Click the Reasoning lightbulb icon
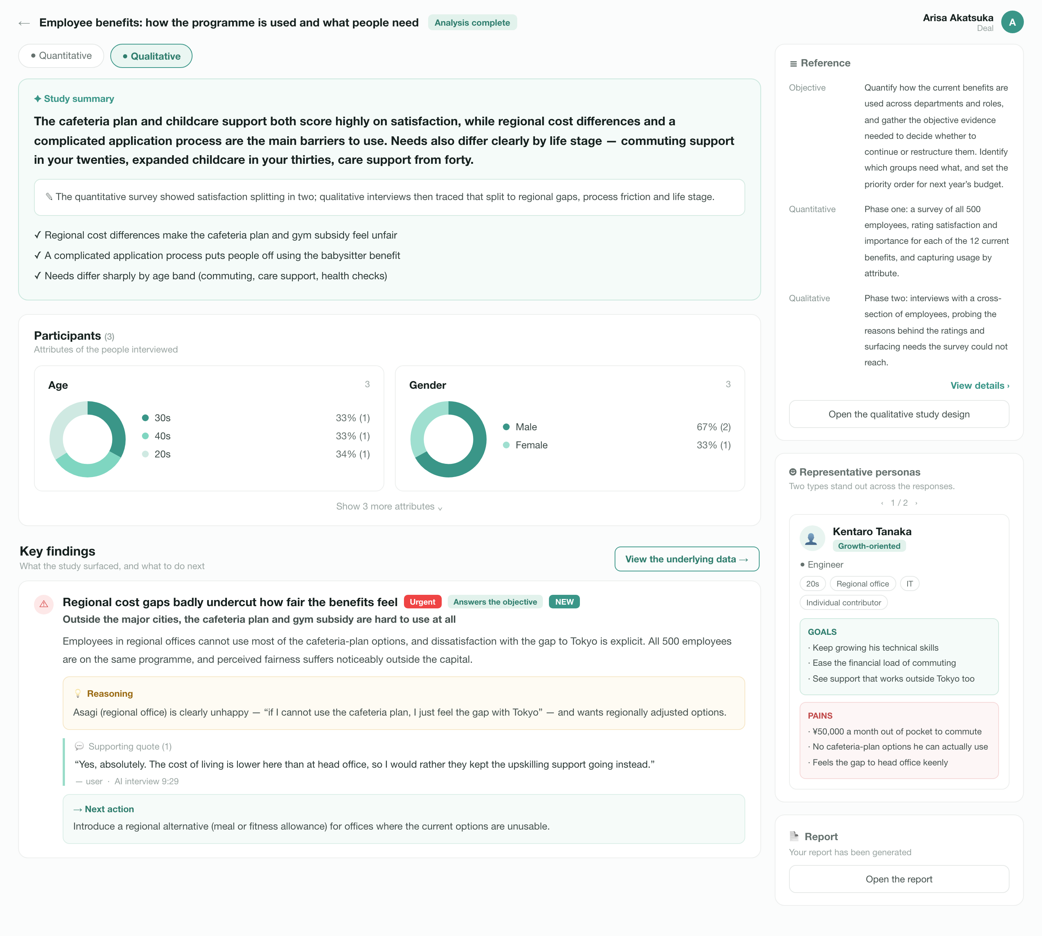 pos(78,694)
